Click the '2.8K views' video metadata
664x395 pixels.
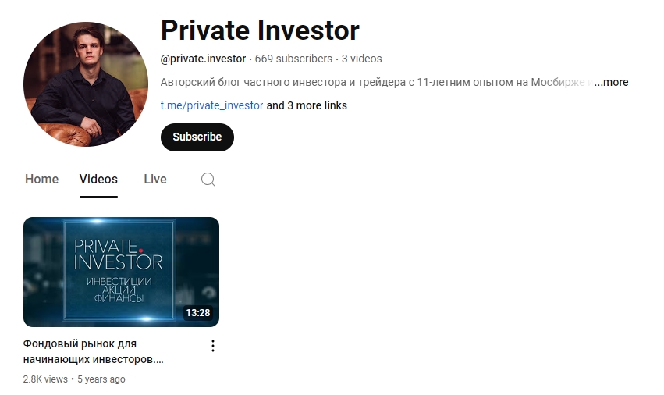coord(45,379)
